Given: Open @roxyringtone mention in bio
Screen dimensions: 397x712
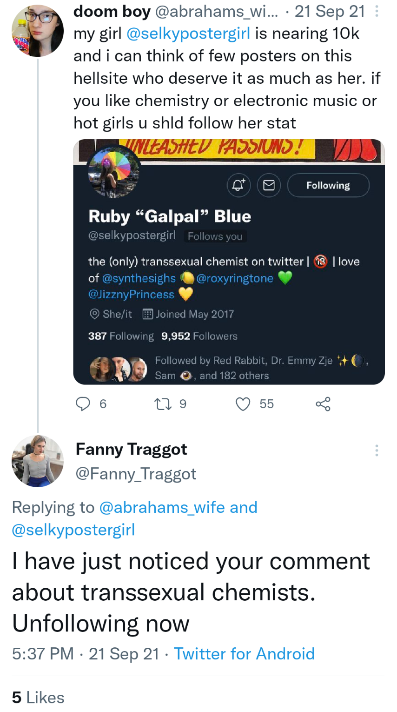Looking at the screenshot, I should tap(235, 278).
